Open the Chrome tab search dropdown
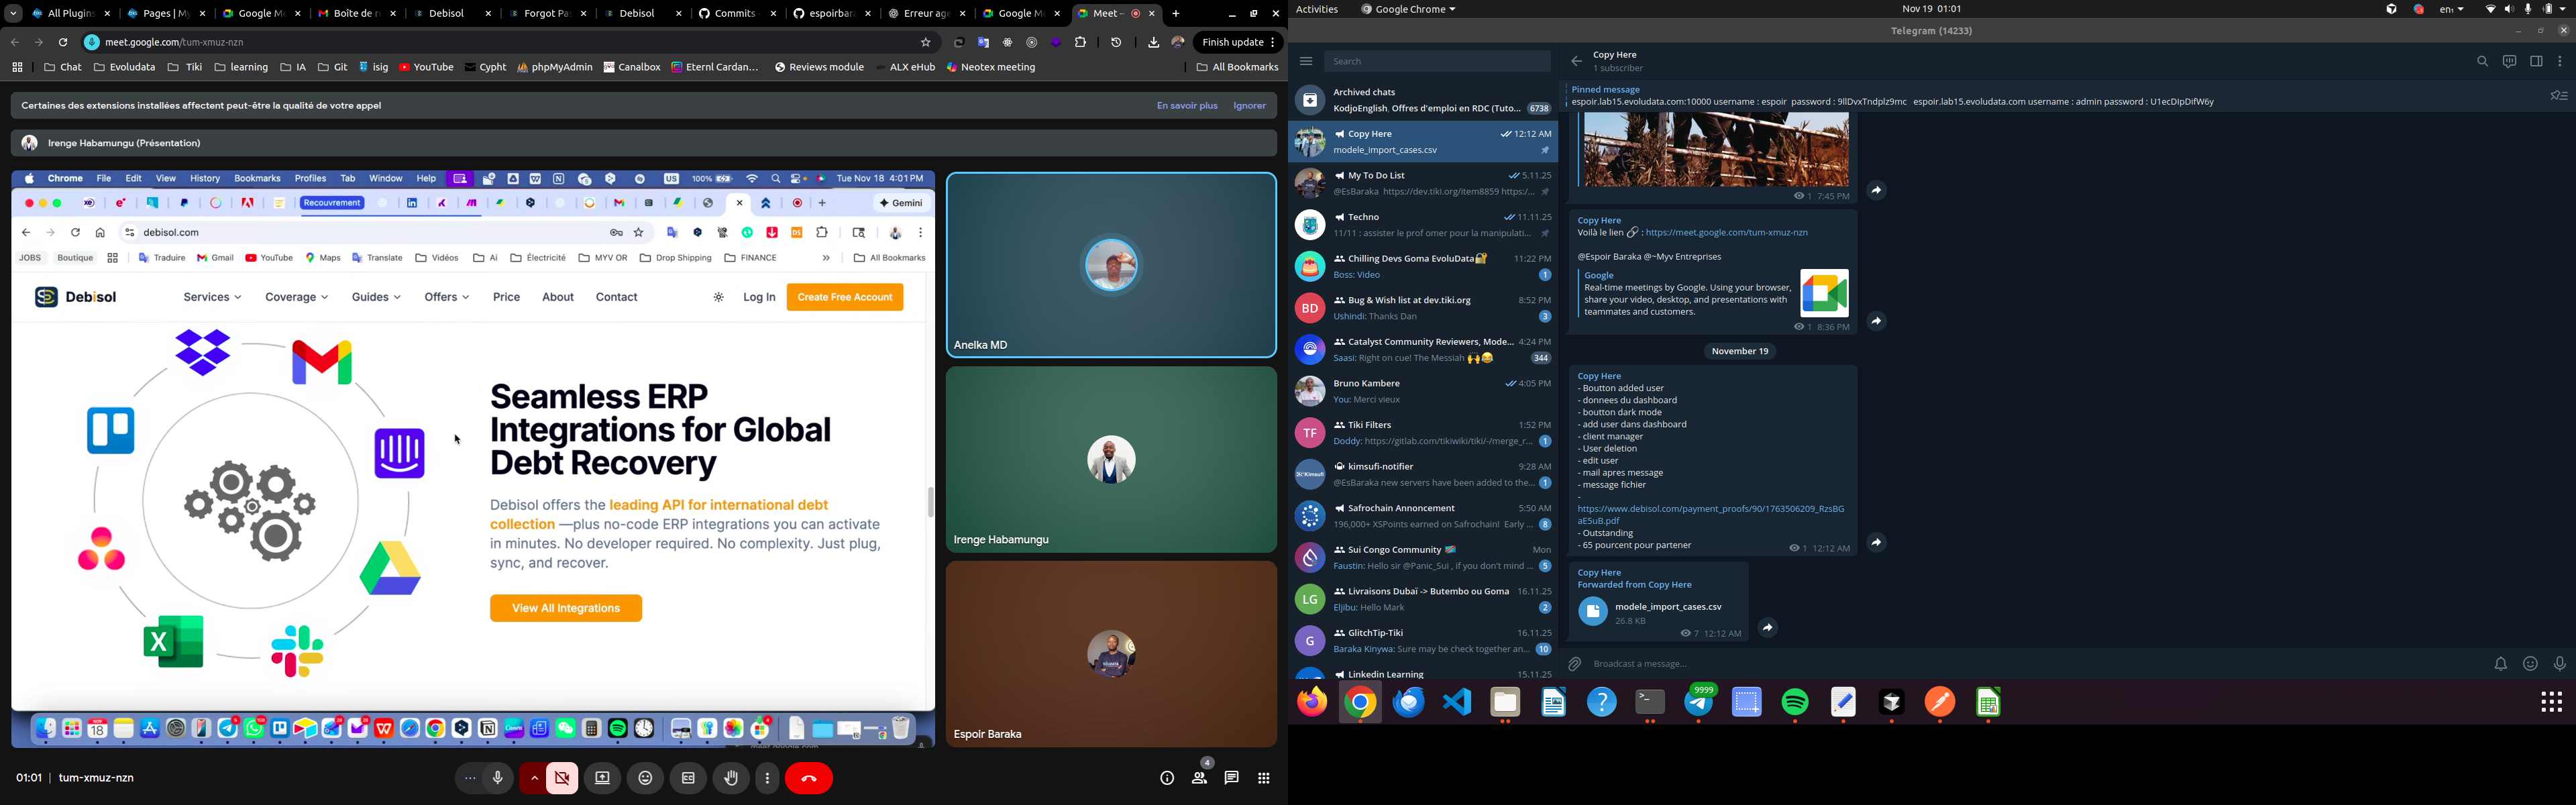 (13, 14)
